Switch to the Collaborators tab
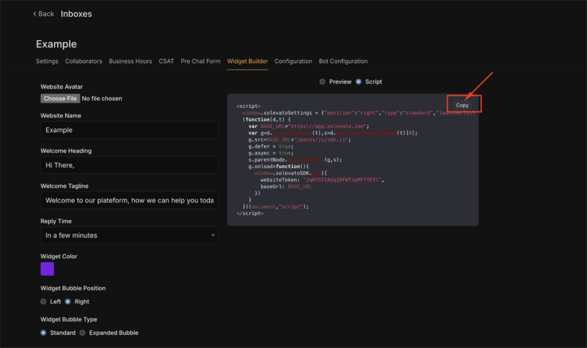587x348 pixels. click(x=83, y=61)
